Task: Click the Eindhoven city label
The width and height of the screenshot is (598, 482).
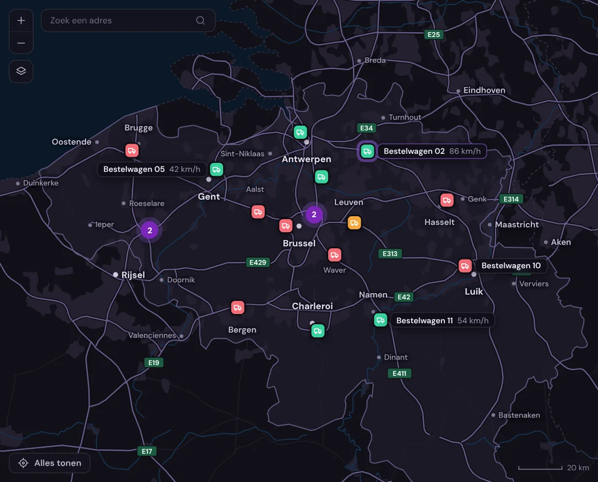Action: [x=484, y=91]
